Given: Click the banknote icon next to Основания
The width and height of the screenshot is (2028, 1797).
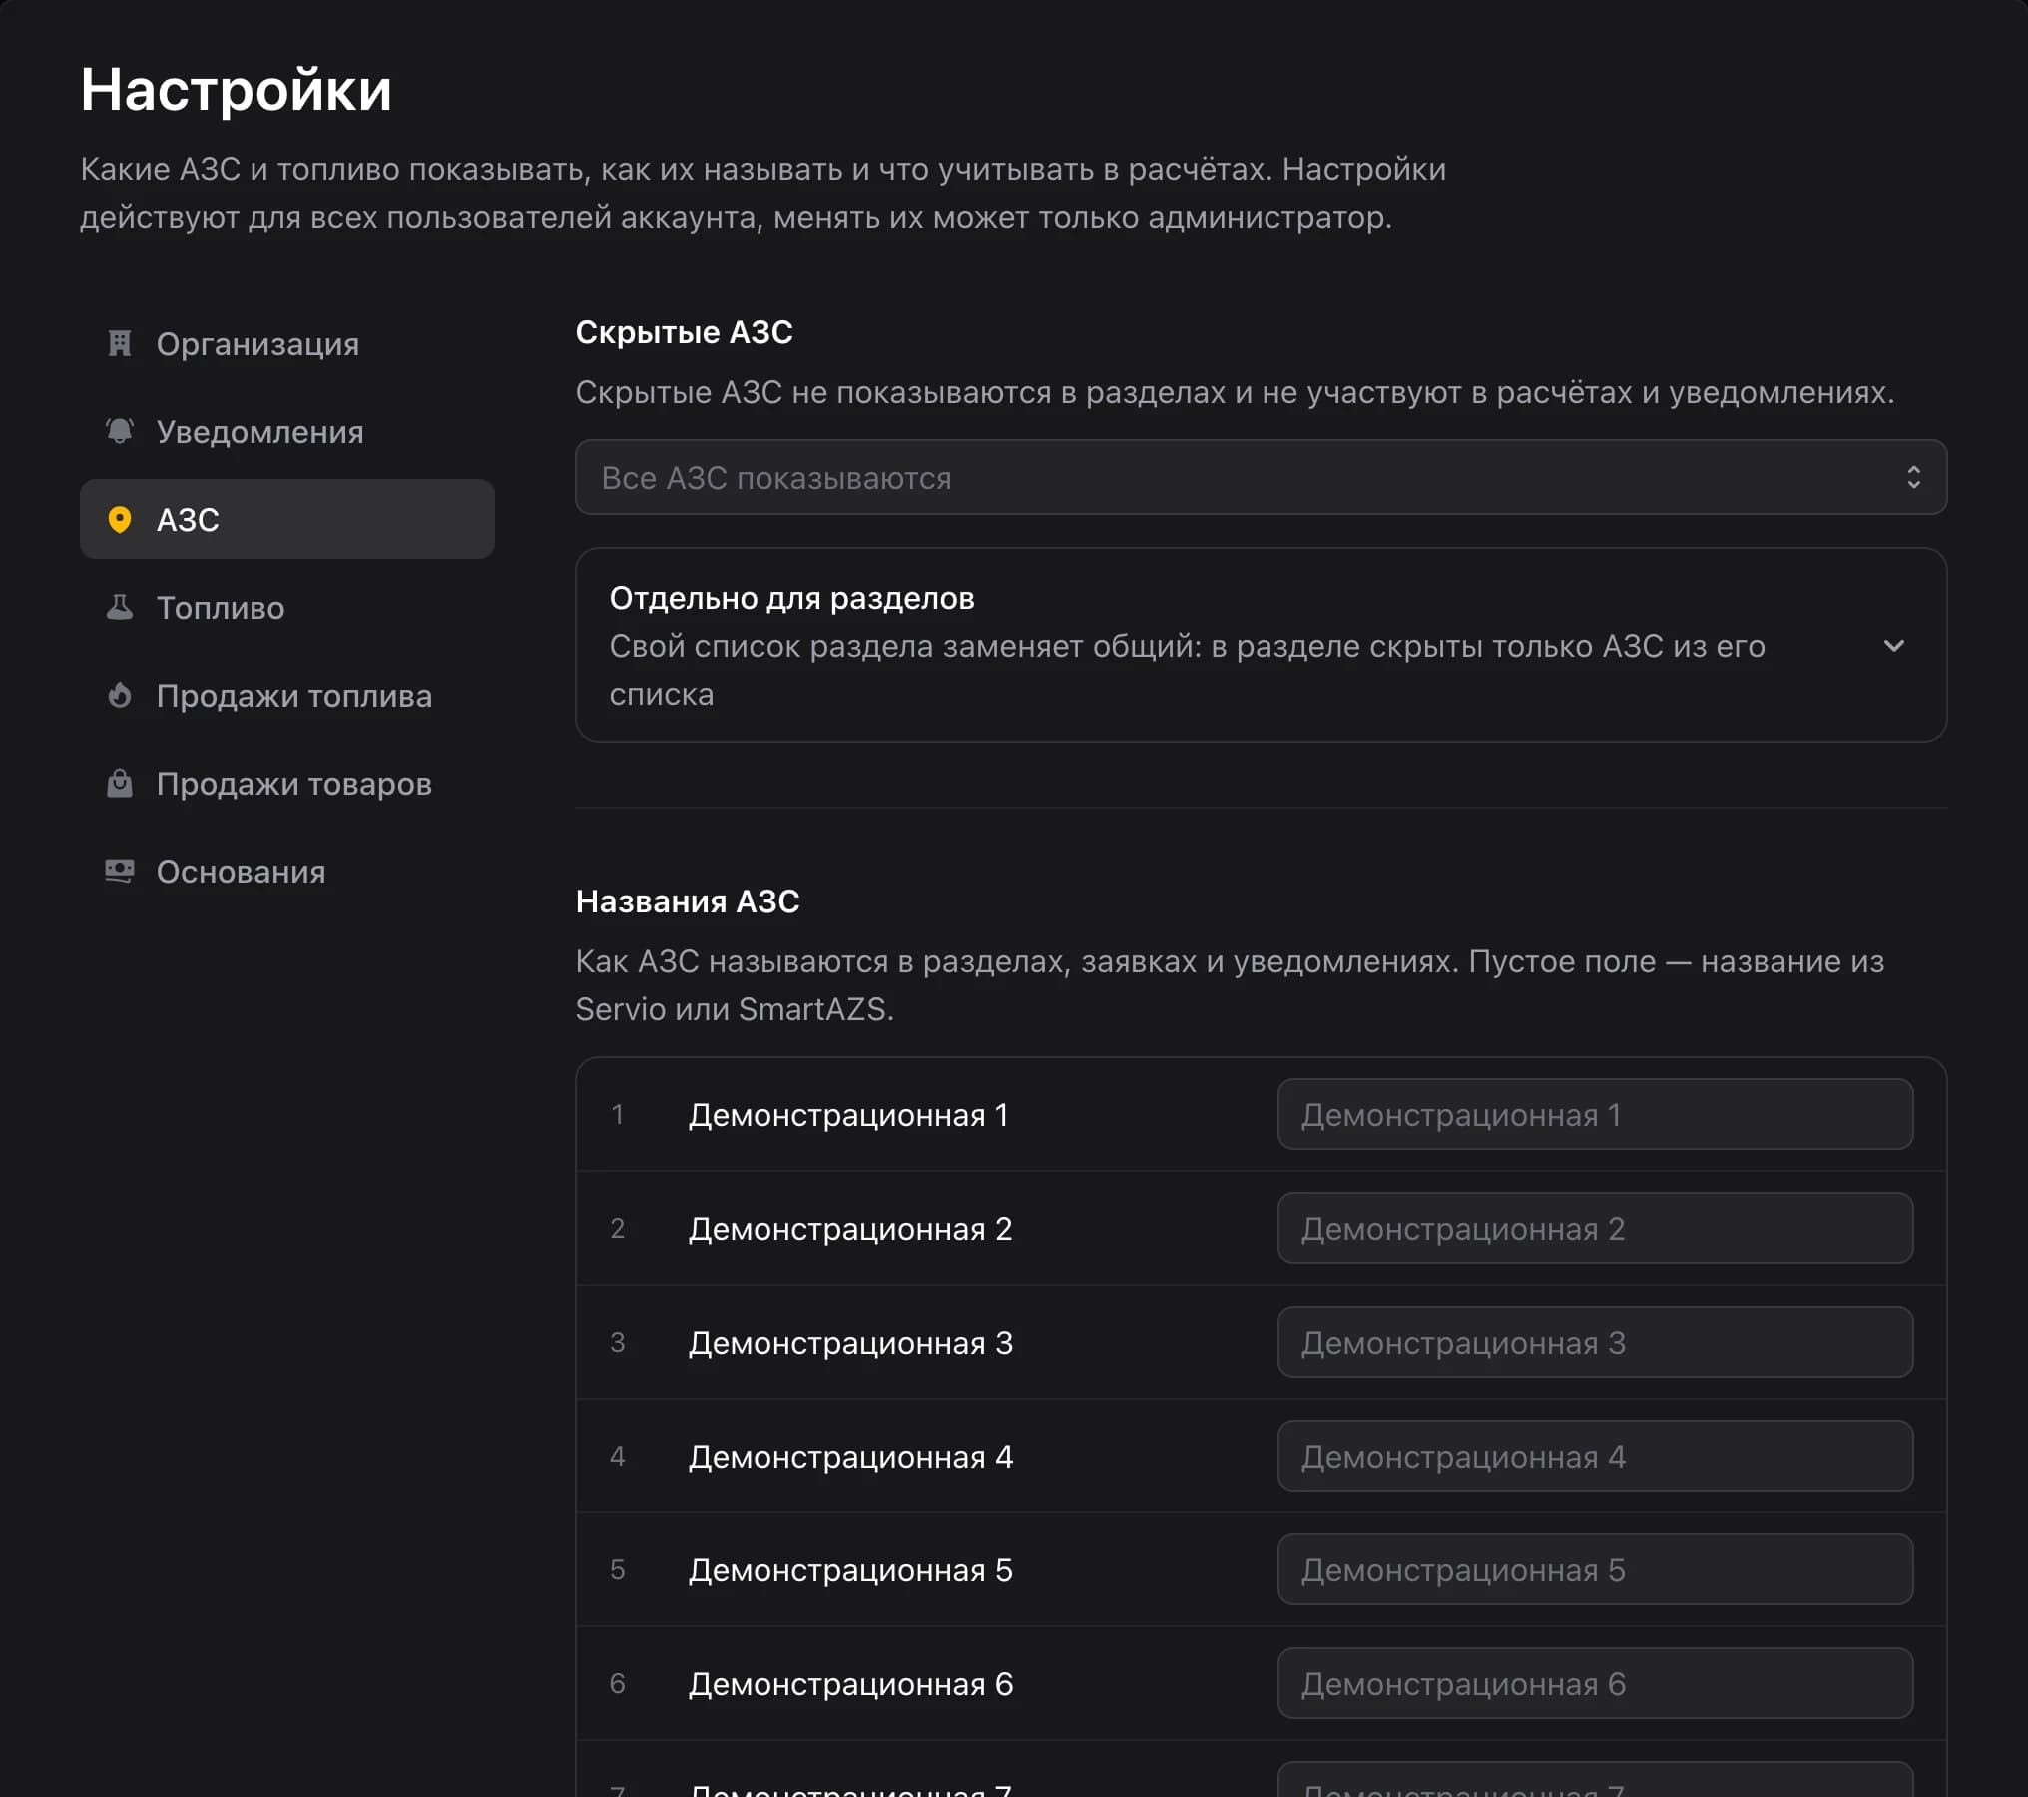Looking at the screenshot, I should point(120,872).
